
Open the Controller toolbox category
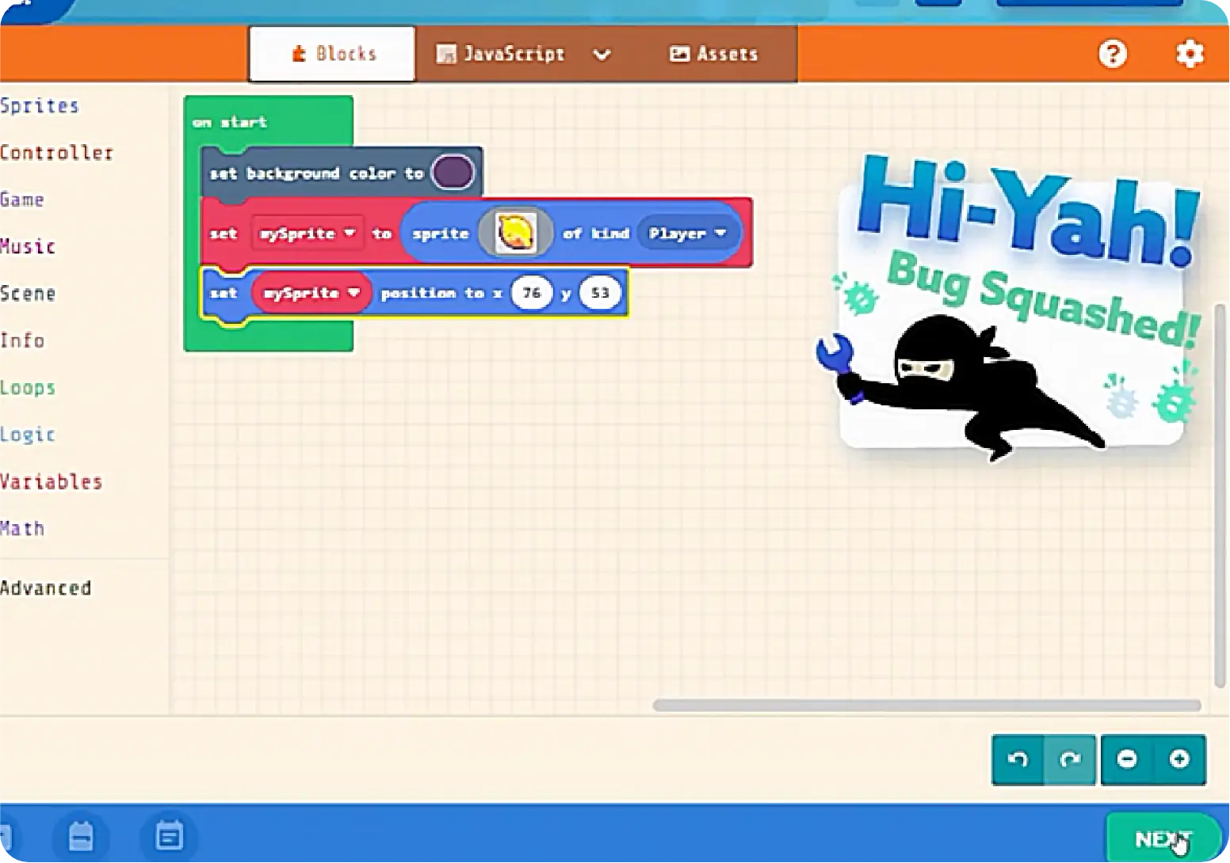tap(57, 153)
